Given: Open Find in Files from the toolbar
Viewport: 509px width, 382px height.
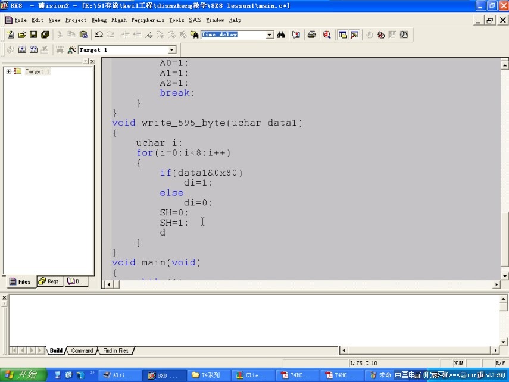Looking at the screenshot, I should pyautogui.click(x=195, y=35).
